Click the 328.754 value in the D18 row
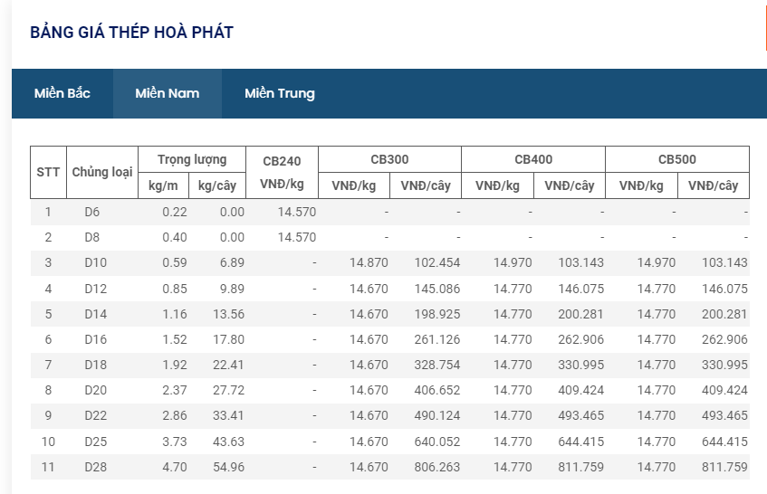767x494 pixels. [x=437, y=365]
